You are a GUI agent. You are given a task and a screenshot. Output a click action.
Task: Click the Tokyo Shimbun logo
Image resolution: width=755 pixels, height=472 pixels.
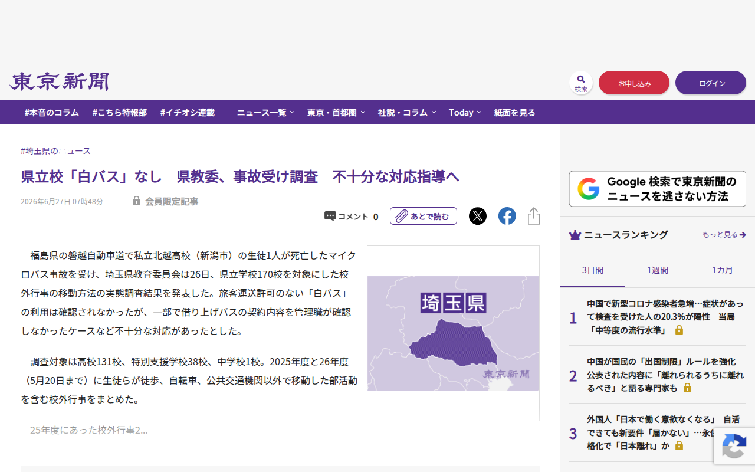[59, 81]
